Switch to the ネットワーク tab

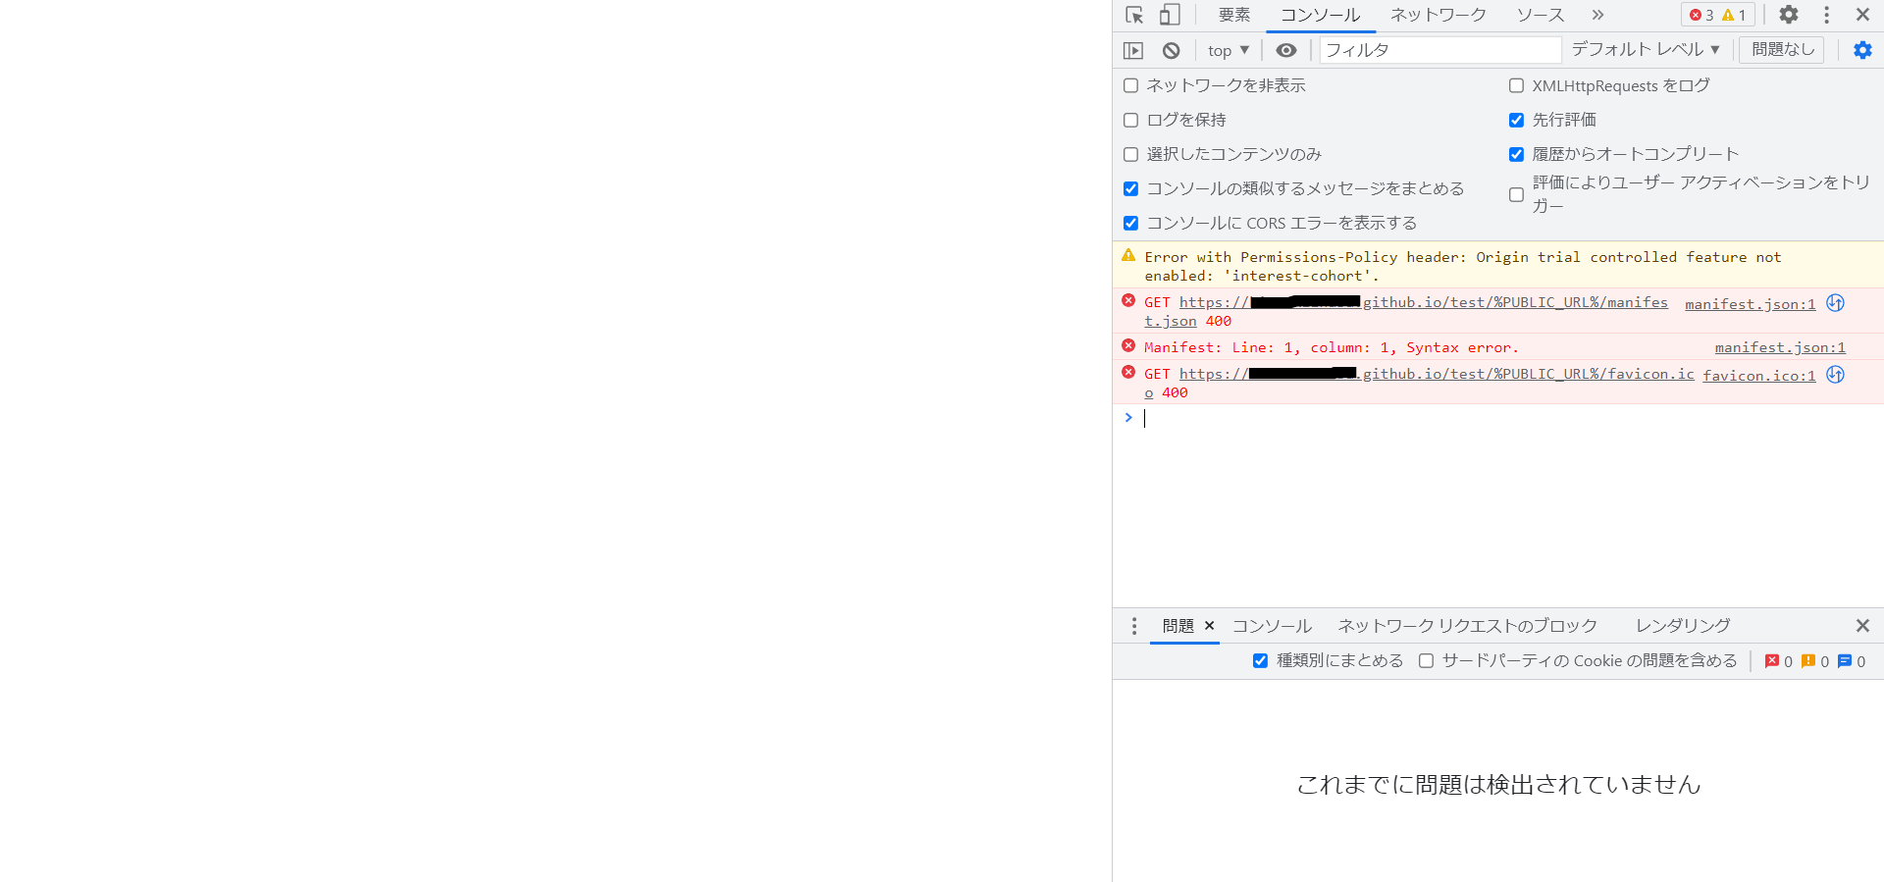click(1439, 15)
